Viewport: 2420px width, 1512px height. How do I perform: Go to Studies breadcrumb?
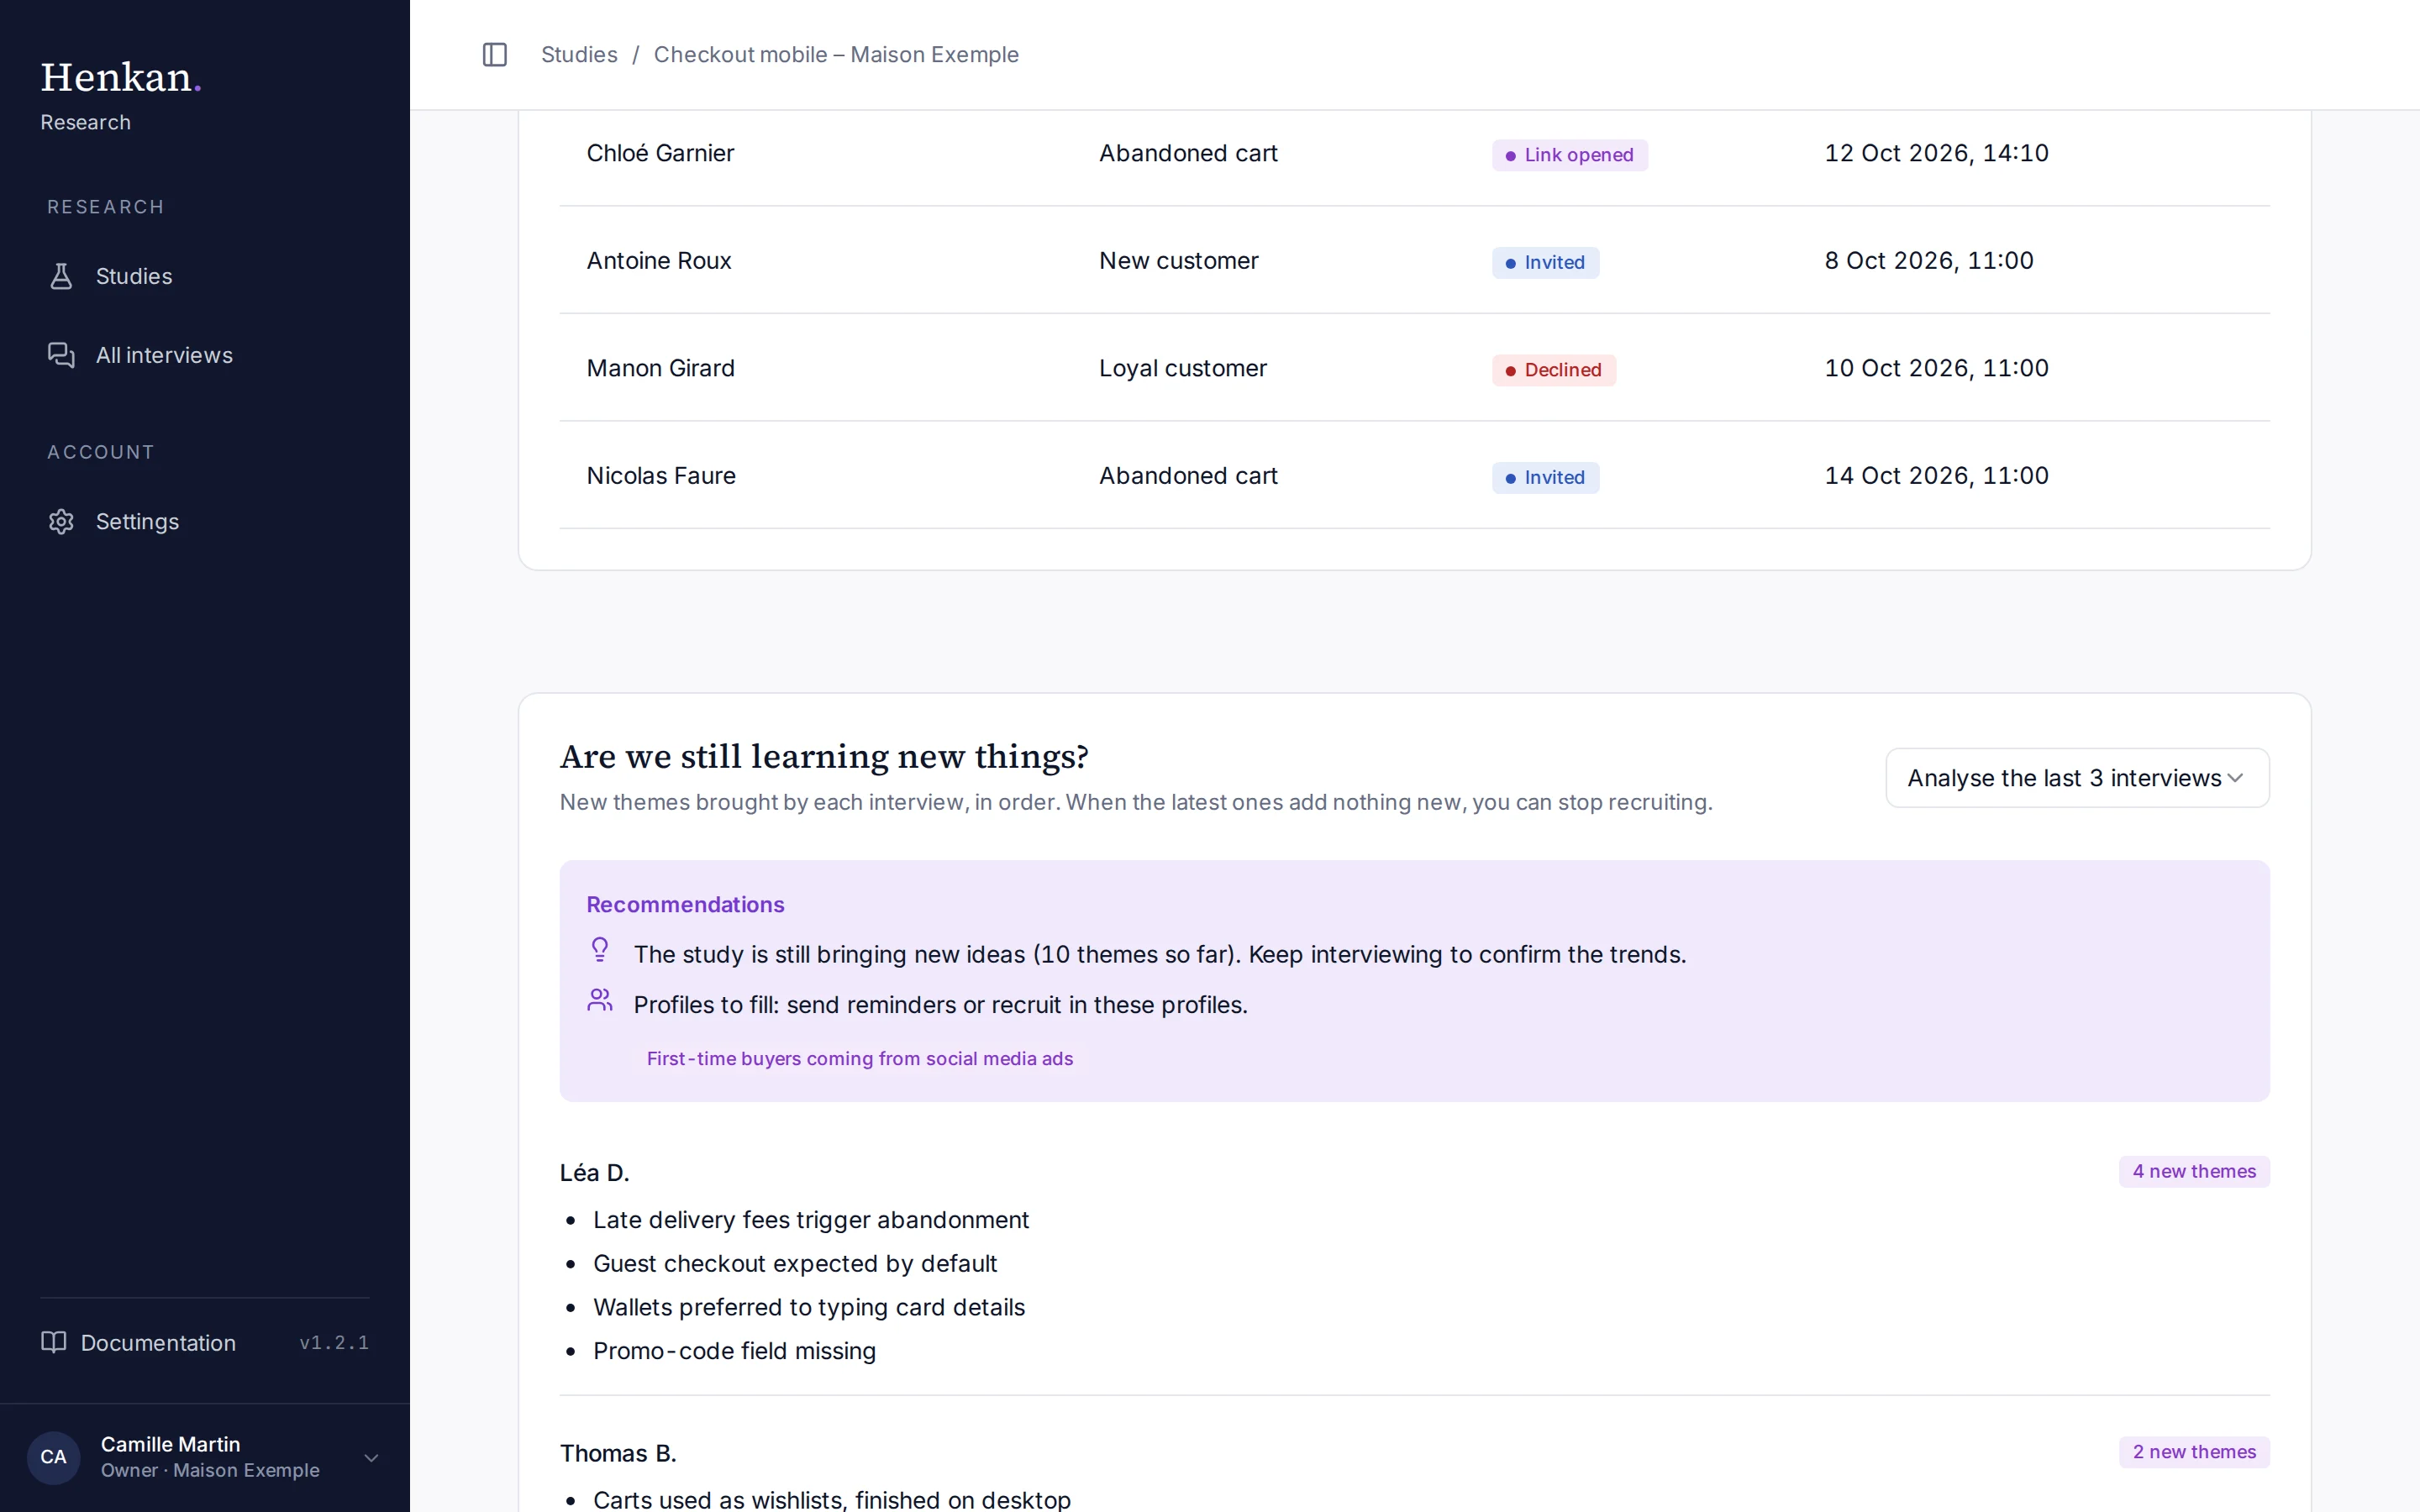(x=579, y=54)
